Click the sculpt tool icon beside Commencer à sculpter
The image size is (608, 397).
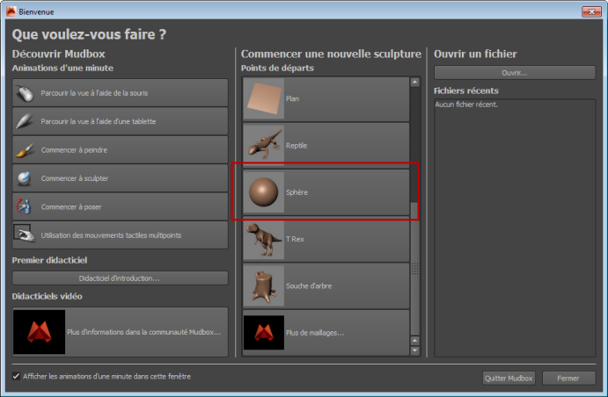25,178
